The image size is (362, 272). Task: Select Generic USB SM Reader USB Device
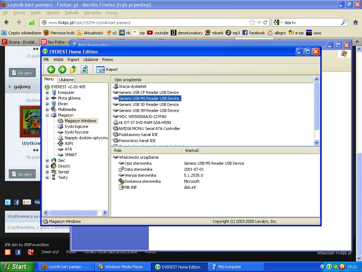coord(149,110)
